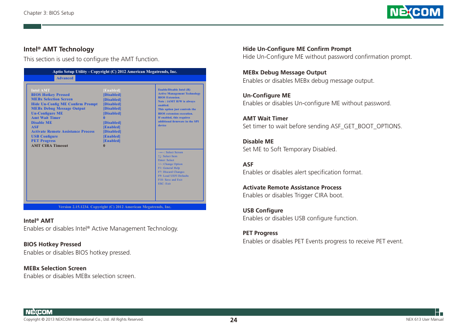Click the Trigger CIRA boot description line
The height and width of the screenshot is (329, 467).
(293, 195)
